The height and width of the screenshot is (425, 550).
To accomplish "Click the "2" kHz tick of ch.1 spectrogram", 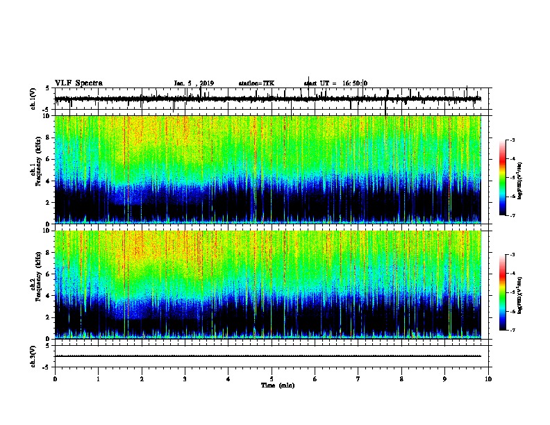I will point(49,202).
